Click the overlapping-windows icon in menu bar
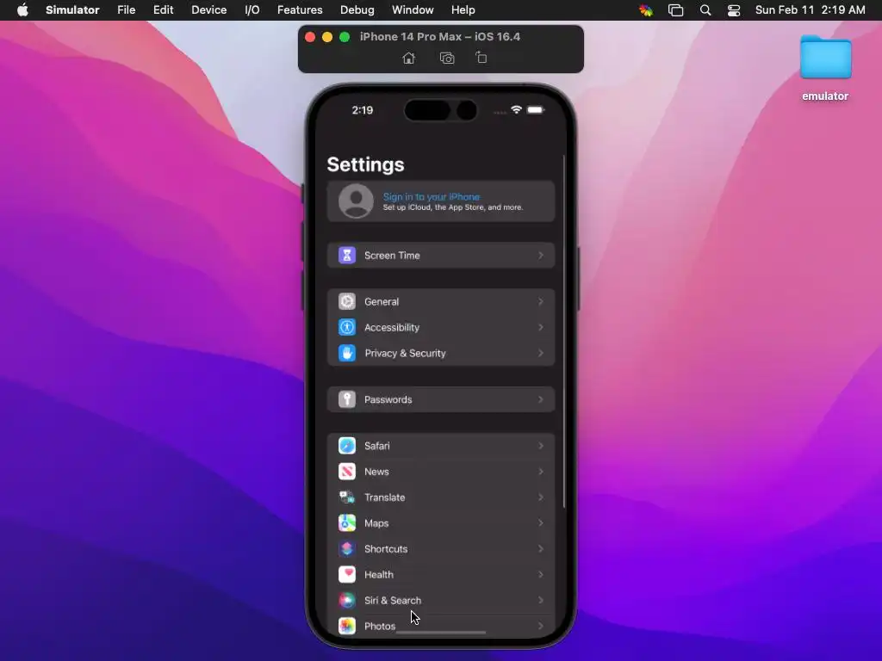Screen dimensions: 882x661 (675, 10)
